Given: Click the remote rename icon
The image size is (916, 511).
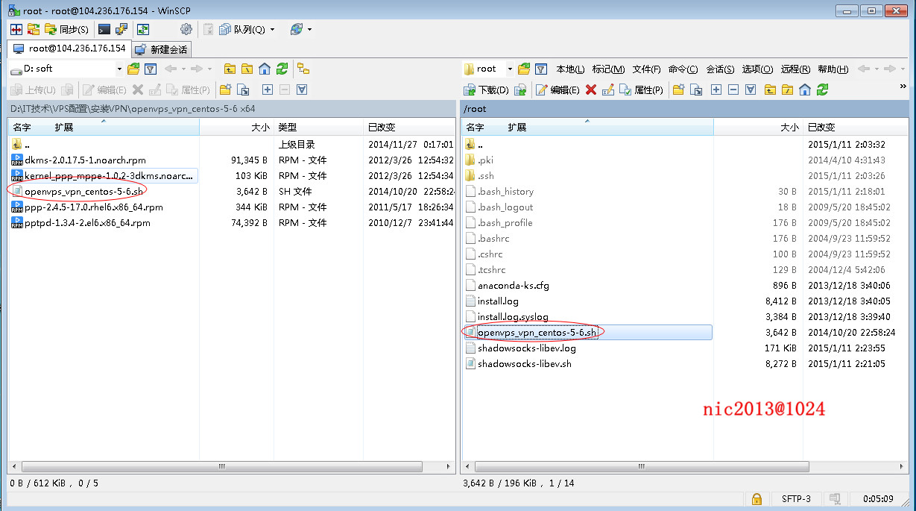Looking at the screenshot, I should [x=607, y=90].
